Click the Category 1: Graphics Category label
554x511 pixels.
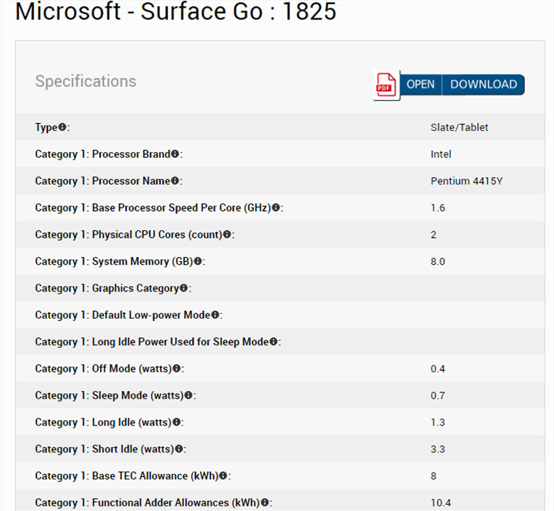(107, 288)
